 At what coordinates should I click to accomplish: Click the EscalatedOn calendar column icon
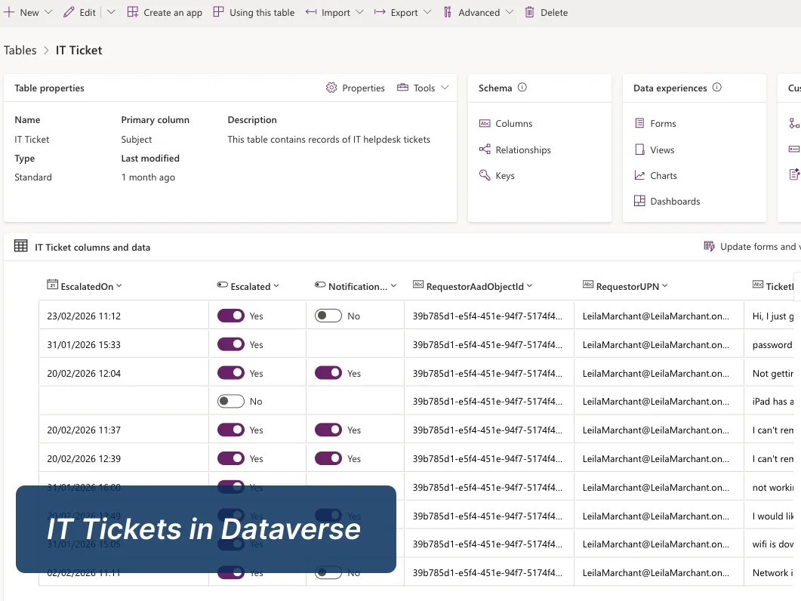52,285
